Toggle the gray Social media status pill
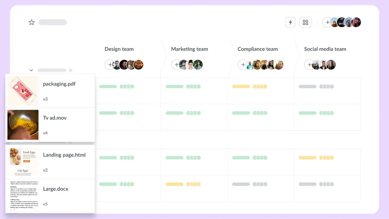This screenshot has height=219, width=389. [x=307, y=86]
